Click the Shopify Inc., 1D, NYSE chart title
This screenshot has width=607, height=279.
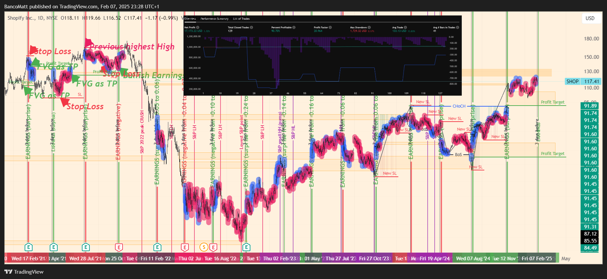[x=32, y=18]
